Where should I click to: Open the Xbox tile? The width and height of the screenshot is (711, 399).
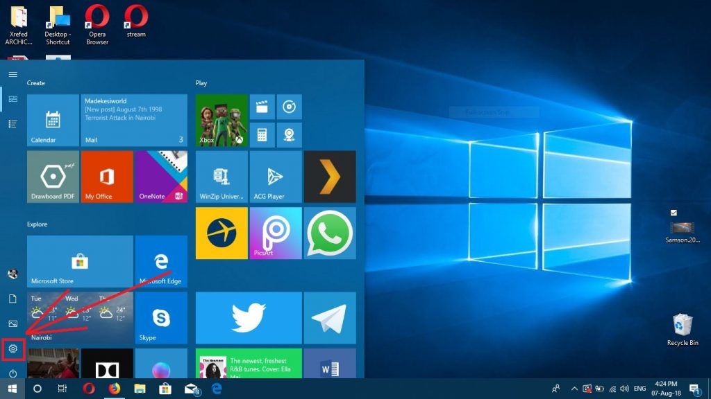click(221, 121)
